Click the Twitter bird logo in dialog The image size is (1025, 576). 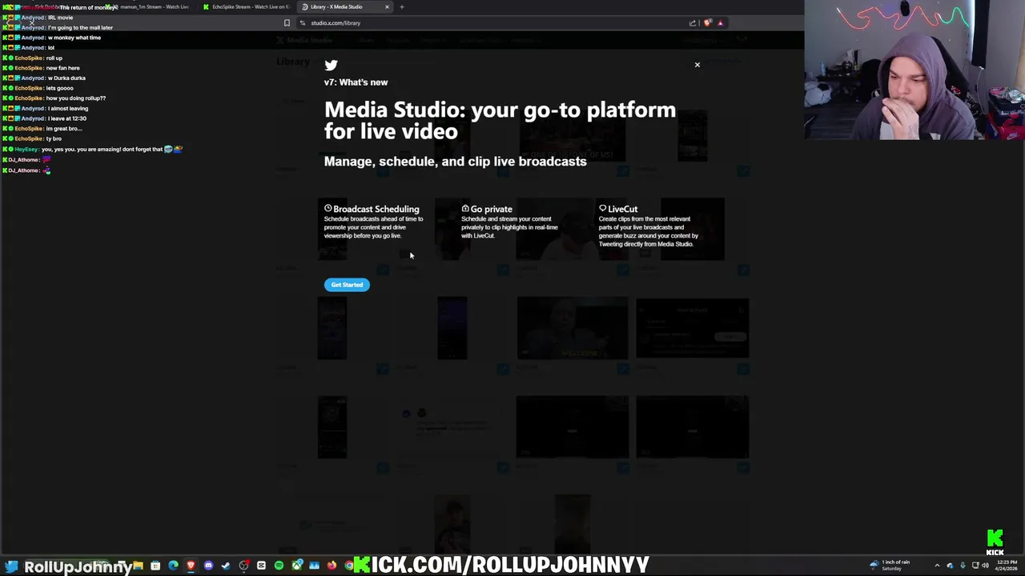click(x=331, y=65)
